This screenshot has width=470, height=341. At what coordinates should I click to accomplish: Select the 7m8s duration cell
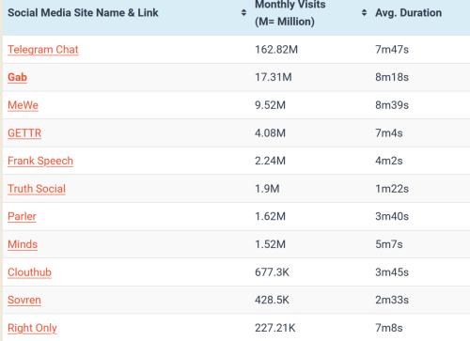tap(389, 328)
